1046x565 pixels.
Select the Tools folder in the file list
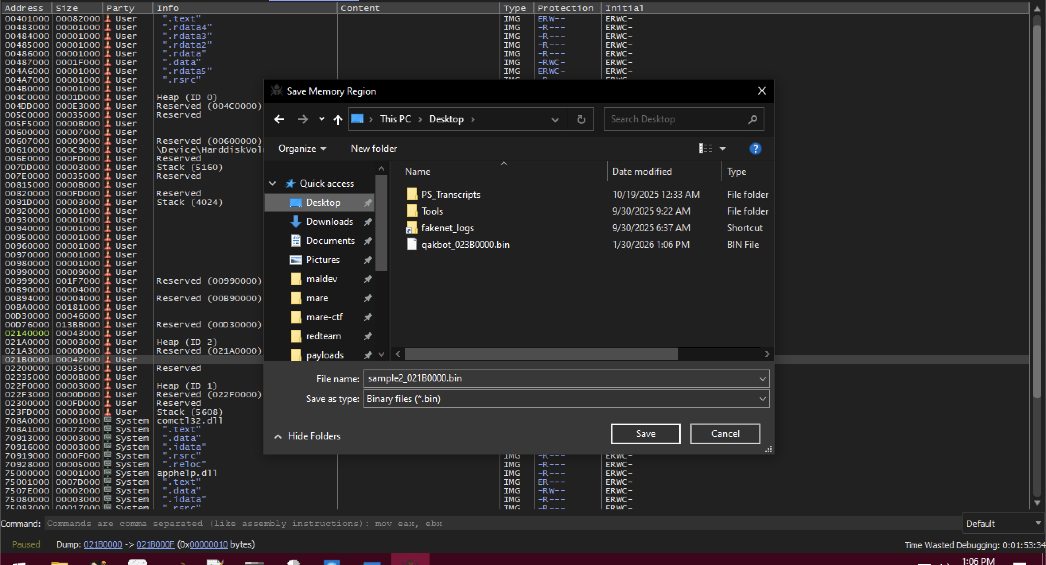tap(432, 211)
